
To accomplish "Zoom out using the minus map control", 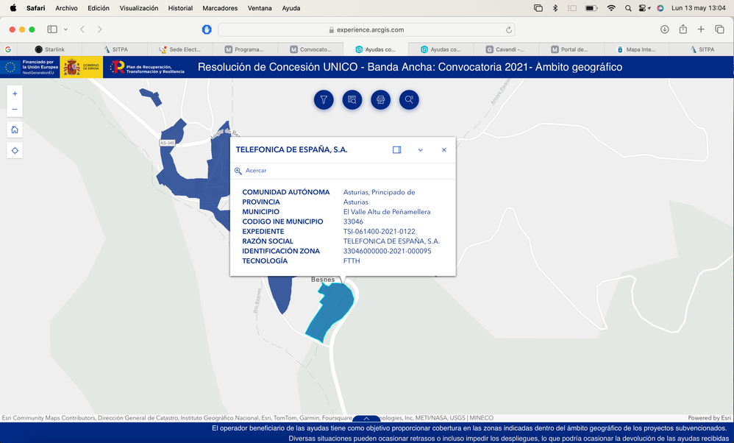I will 14,109.
